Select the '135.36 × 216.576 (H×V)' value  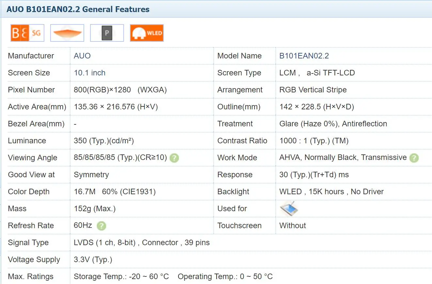tap(116, 107)
